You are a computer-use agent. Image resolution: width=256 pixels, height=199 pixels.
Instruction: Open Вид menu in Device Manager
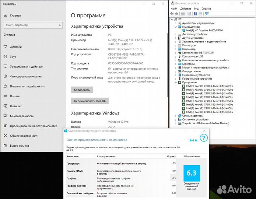coord(196,8)
